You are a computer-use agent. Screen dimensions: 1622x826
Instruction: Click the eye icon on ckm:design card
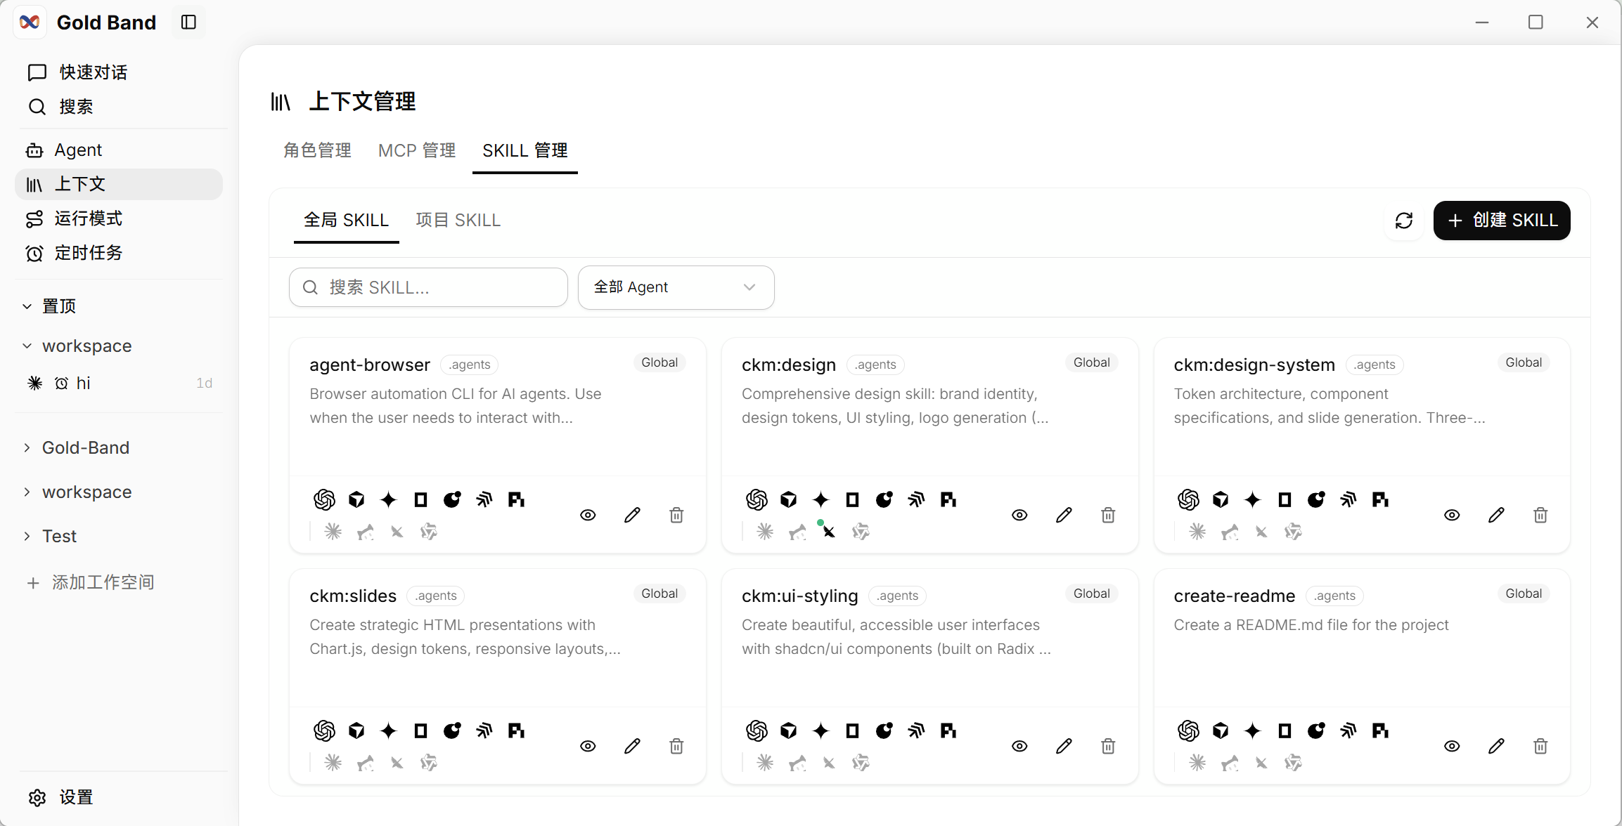[x=1019, y=515]
